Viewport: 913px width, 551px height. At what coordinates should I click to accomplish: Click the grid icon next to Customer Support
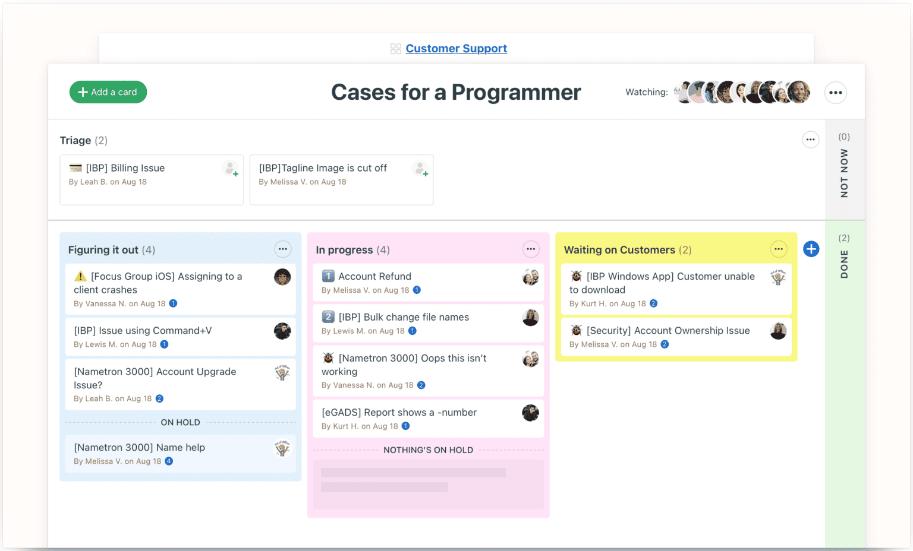[x=395, y=48]
